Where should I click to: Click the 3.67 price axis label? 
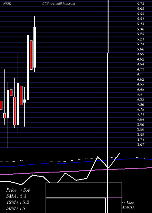pyautogui.click(x=140, y=145)
